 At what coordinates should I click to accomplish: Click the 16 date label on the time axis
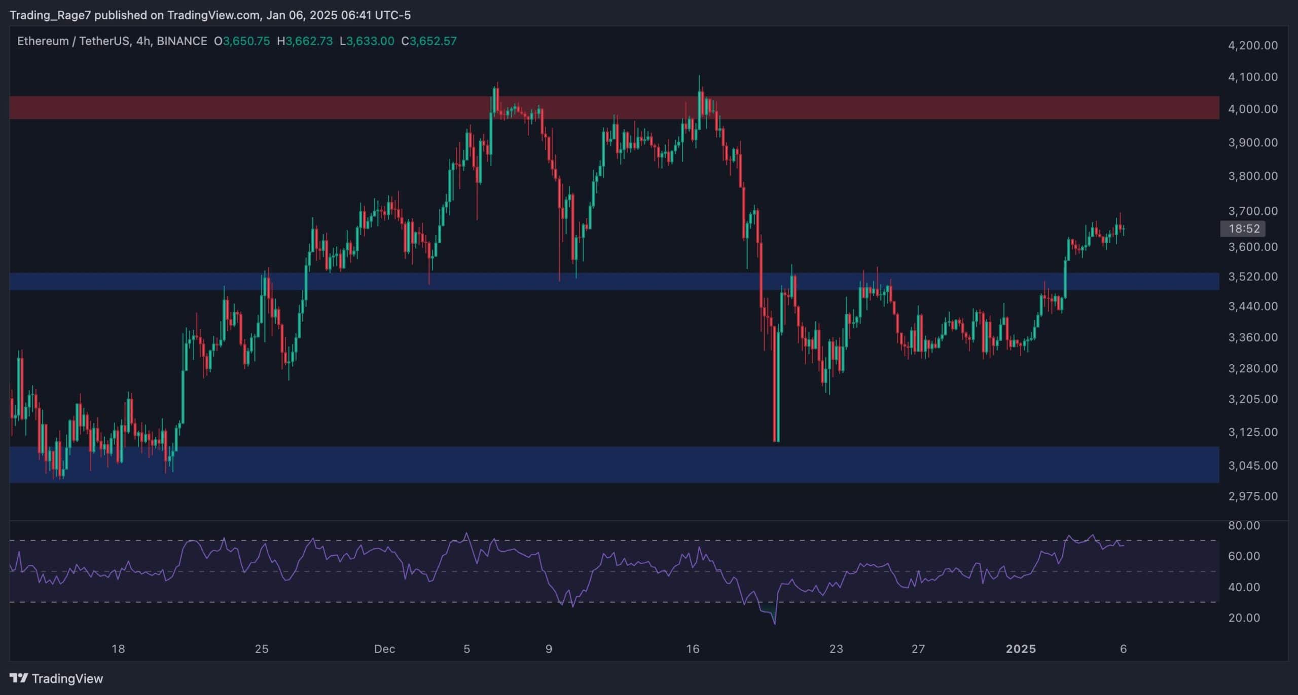(x=691, y=648)
